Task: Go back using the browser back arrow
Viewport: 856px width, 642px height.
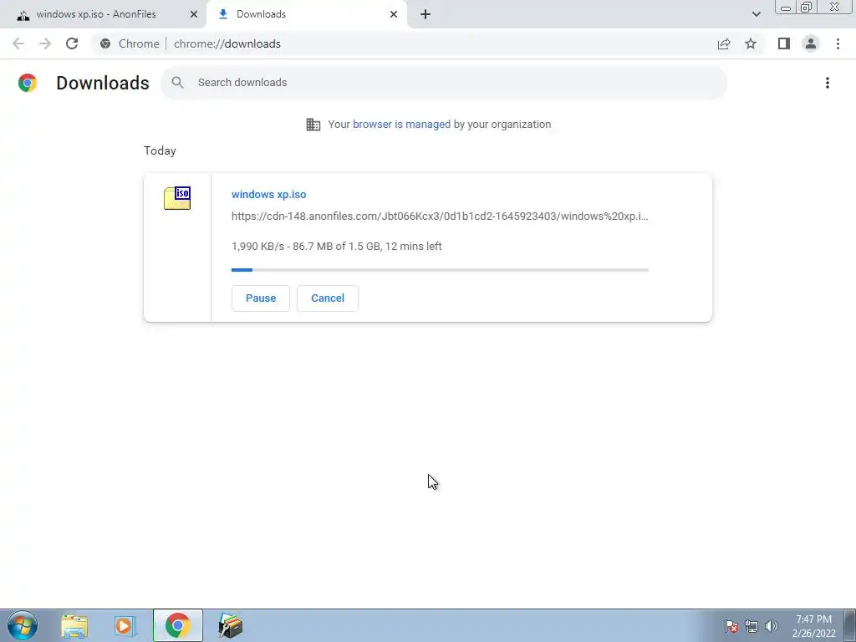Action: (18, 43)
